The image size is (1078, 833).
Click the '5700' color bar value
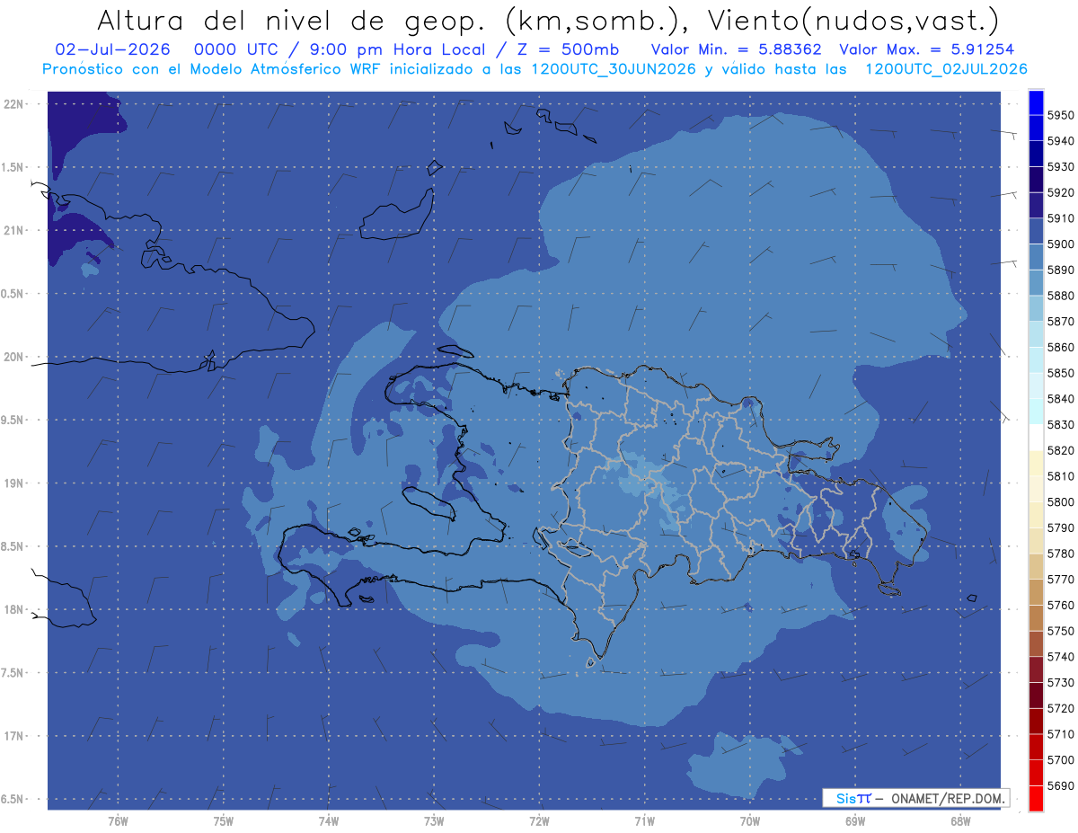[x=1060, y=760]
